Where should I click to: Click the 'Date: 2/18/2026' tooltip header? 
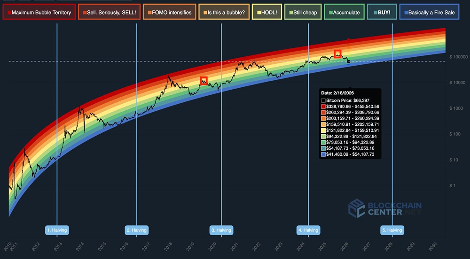[x=337, y=93]
